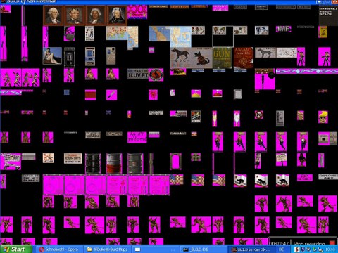The height and width of the screenshot is (253, 338).
Task: Select the black payphone tile
Action: 70,57
